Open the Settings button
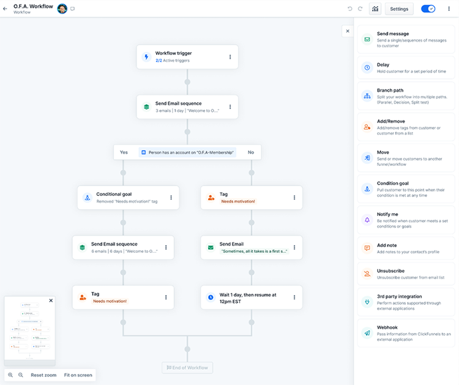 (399, 9)
